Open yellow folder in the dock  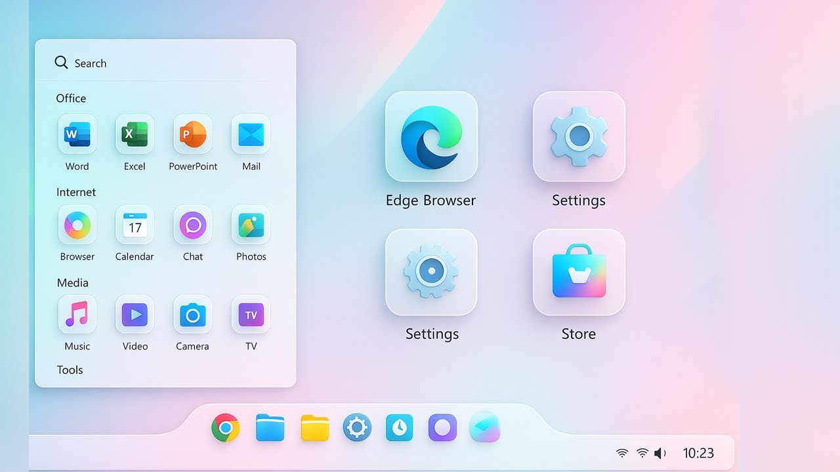315,427
